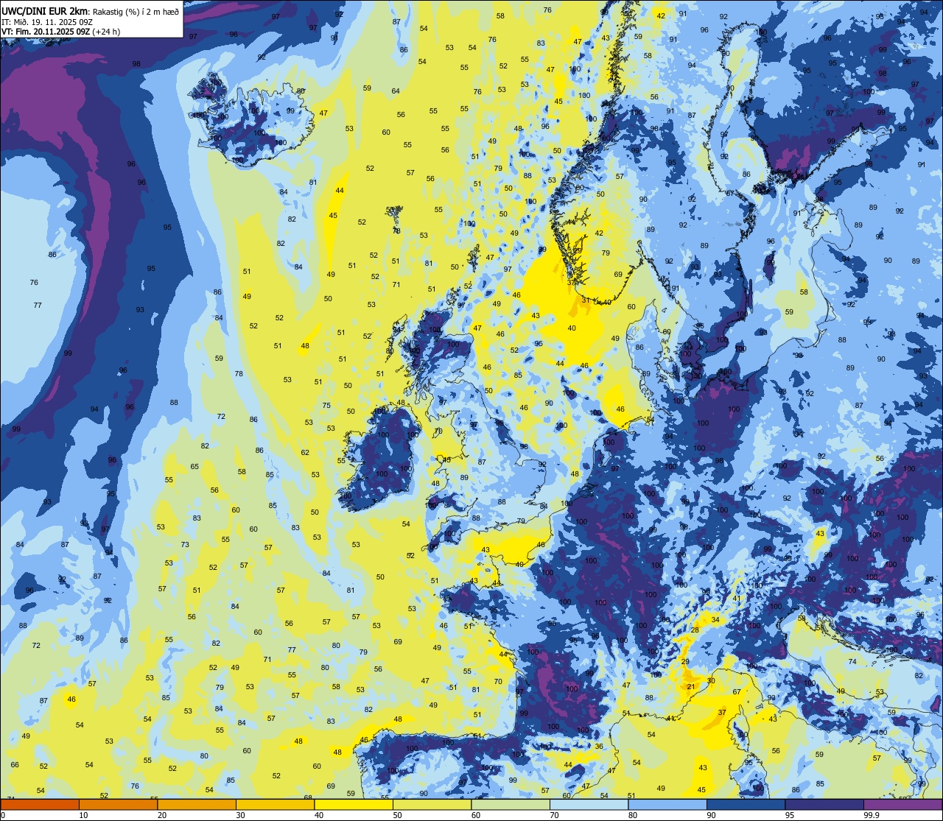Pick the 50–60 yellow-green legend swatch
943x821 pixels.
click(x=432, y=804)
